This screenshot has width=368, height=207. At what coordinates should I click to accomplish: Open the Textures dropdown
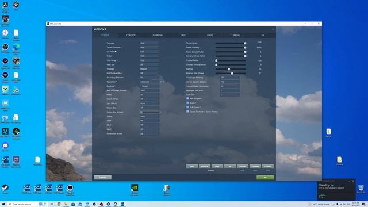149,43
